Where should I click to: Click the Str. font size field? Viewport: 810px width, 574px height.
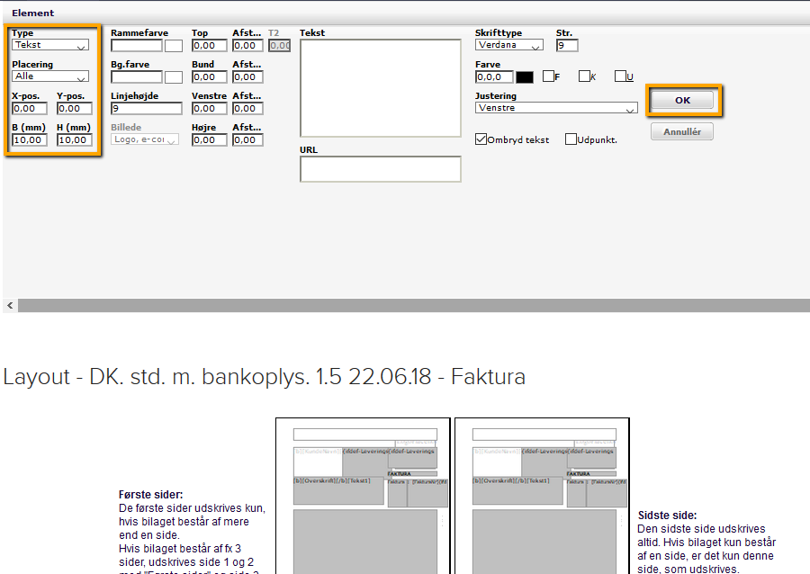click(567, 46)
